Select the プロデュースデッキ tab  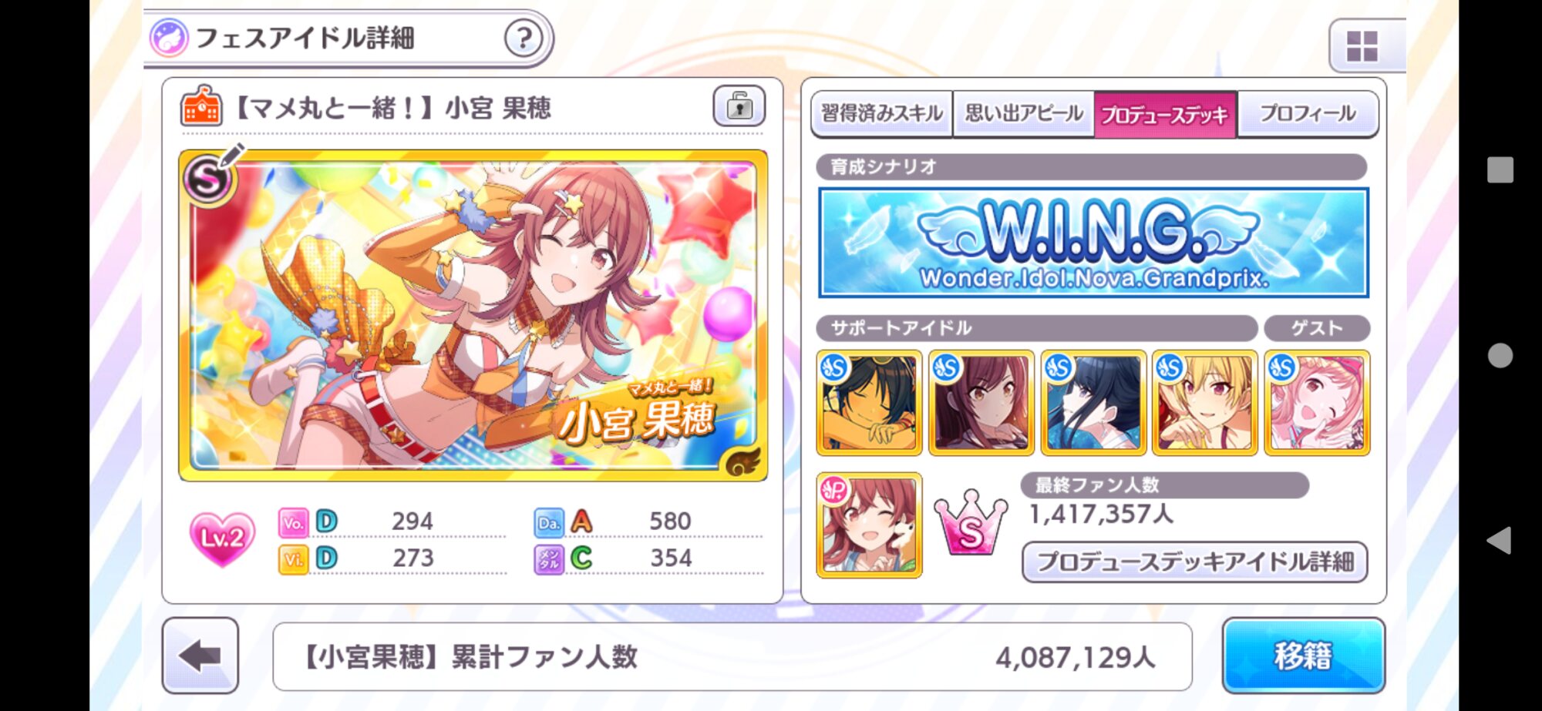coord(1164,115)
